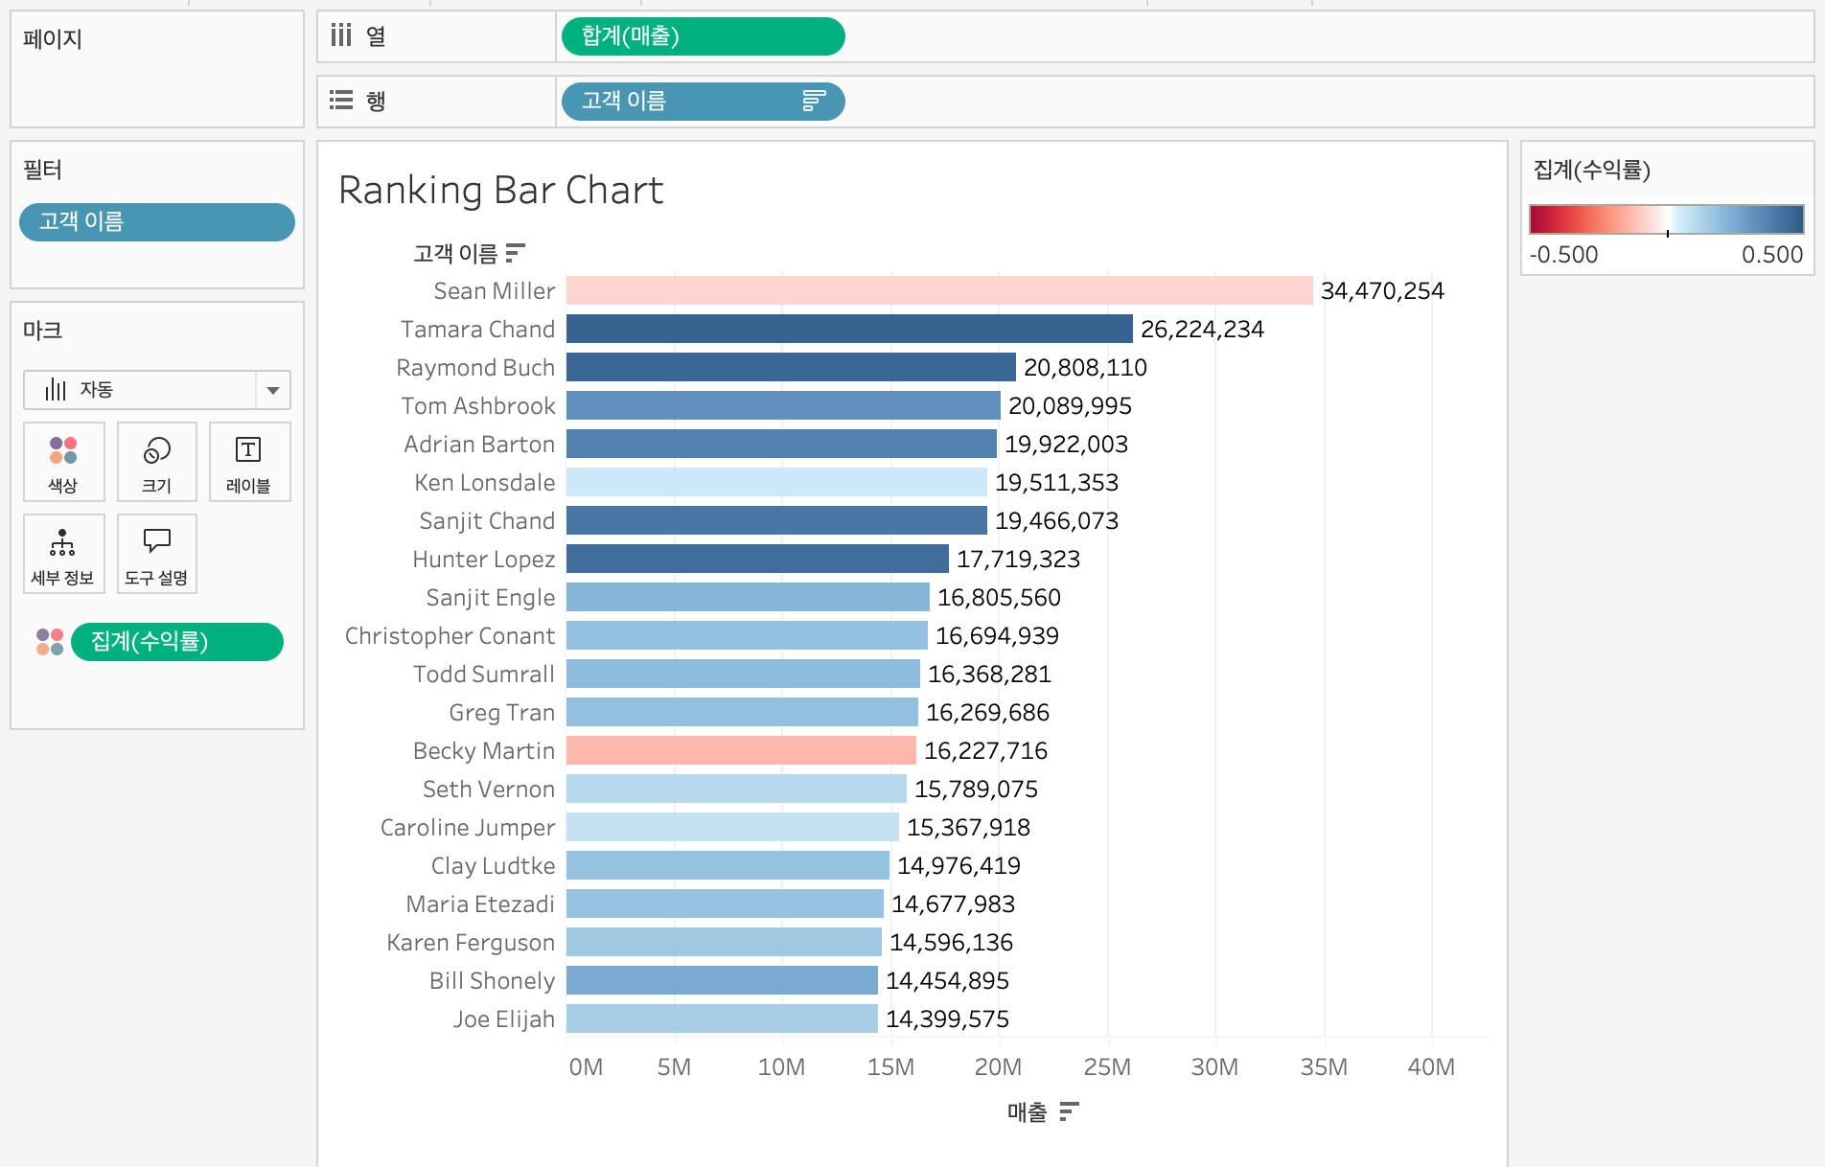Screen dimensions: 1825x1167
Task: Click the Caroline Jumper row label
Action: (468, 828)
